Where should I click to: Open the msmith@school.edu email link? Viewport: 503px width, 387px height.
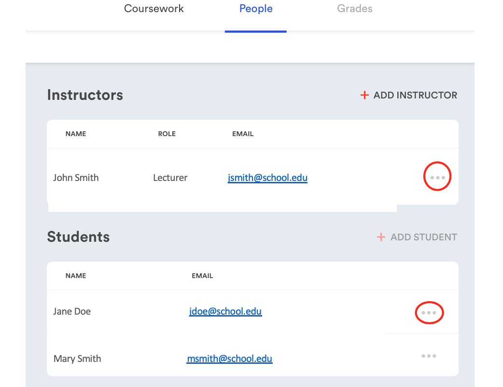(229, 359)
